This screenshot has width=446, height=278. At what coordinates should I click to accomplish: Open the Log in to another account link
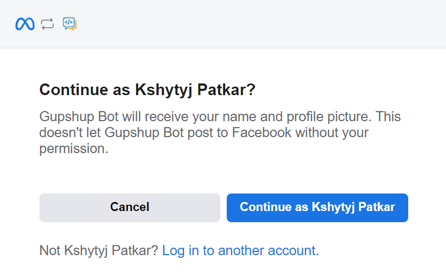click(x=239, y=250)
